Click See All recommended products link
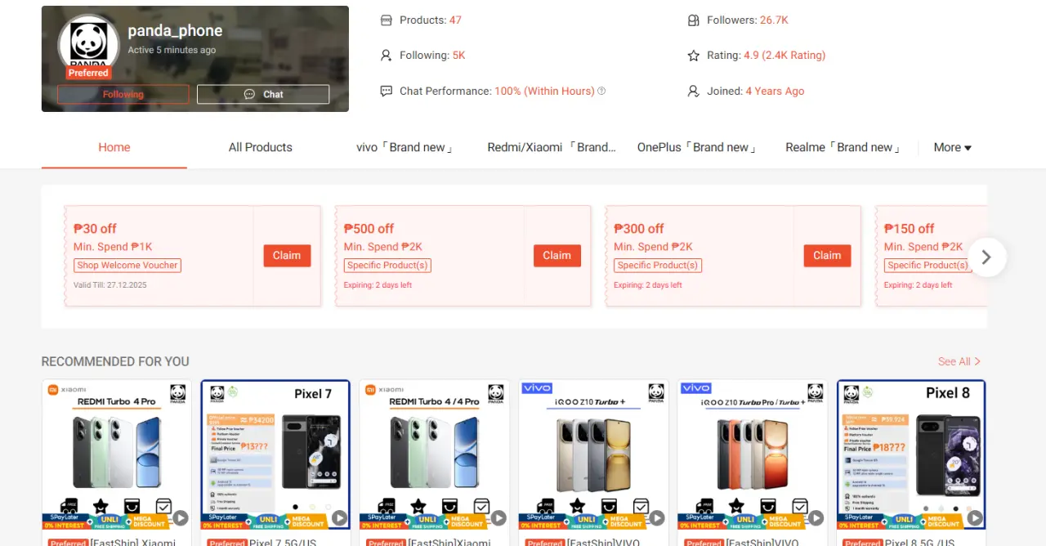This screenshot has width=1046, height=546. click(959, 361)
